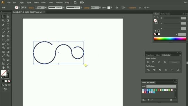This screenshot has width=188, height=106.
Task: Open the Effect menu
Action: tap(44, 3)
